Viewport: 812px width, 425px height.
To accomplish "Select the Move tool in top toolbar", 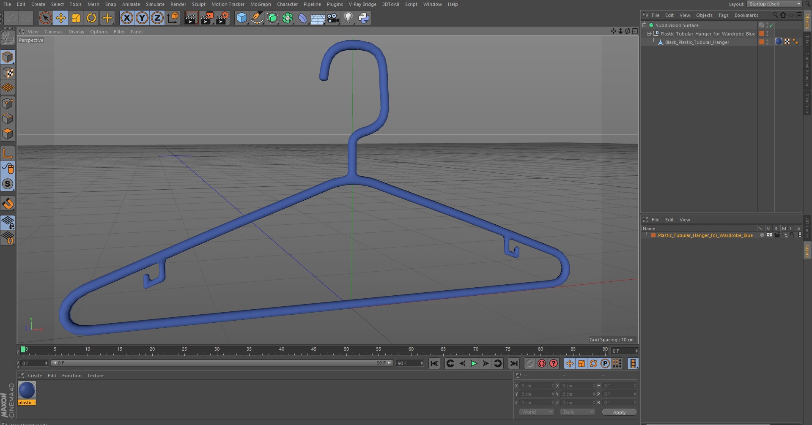I will (x=61, y=18).
